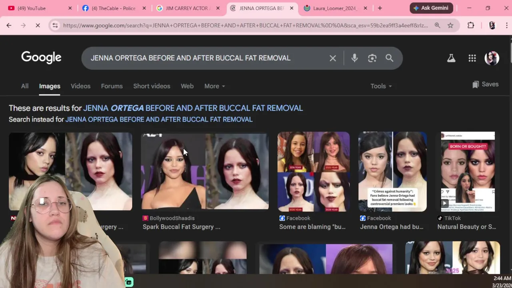
Task: Start voice search with microphone icon
Action: (354, 58)
